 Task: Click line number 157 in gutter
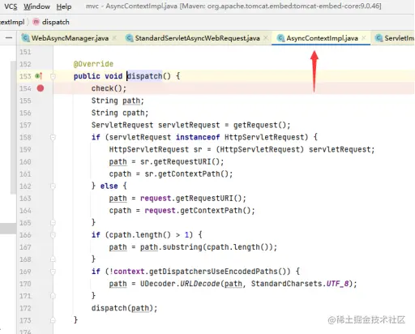pos(25,125)
